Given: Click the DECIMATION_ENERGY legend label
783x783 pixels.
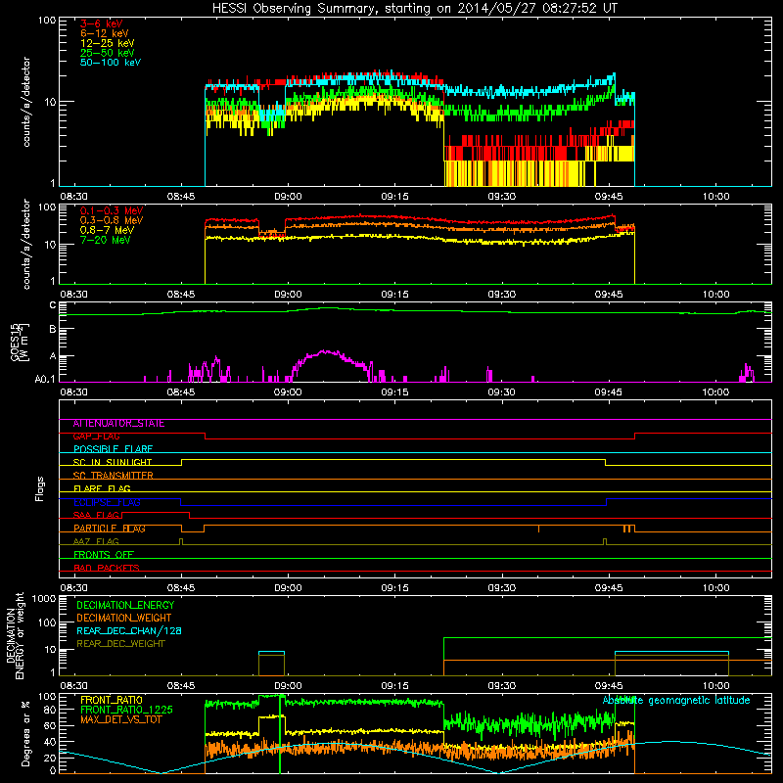Looking at the screenshot, I should [125, 605].
